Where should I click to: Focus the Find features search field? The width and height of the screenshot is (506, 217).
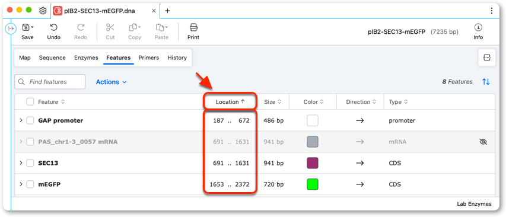point(50,82)
